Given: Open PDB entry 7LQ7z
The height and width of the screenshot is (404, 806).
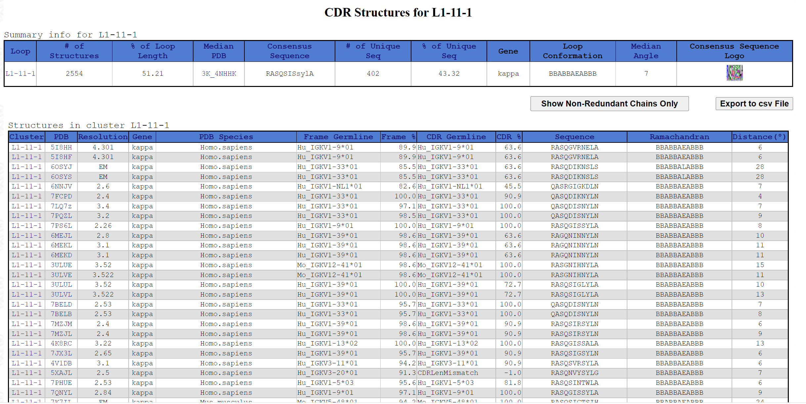Looking at the screenshot, I should pos(61,206).
